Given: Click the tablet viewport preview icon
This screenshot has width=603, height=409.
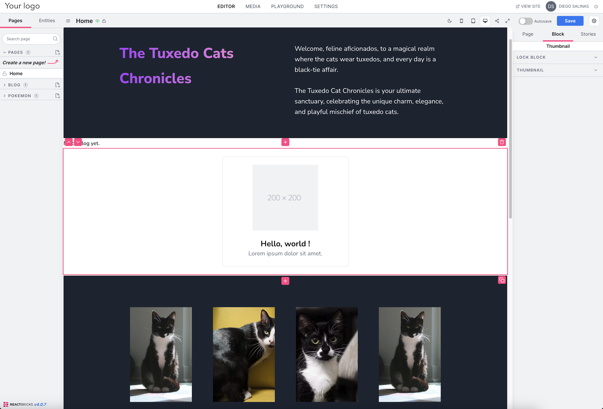Looking at the screenshot, I should click(x=473, y=21).
